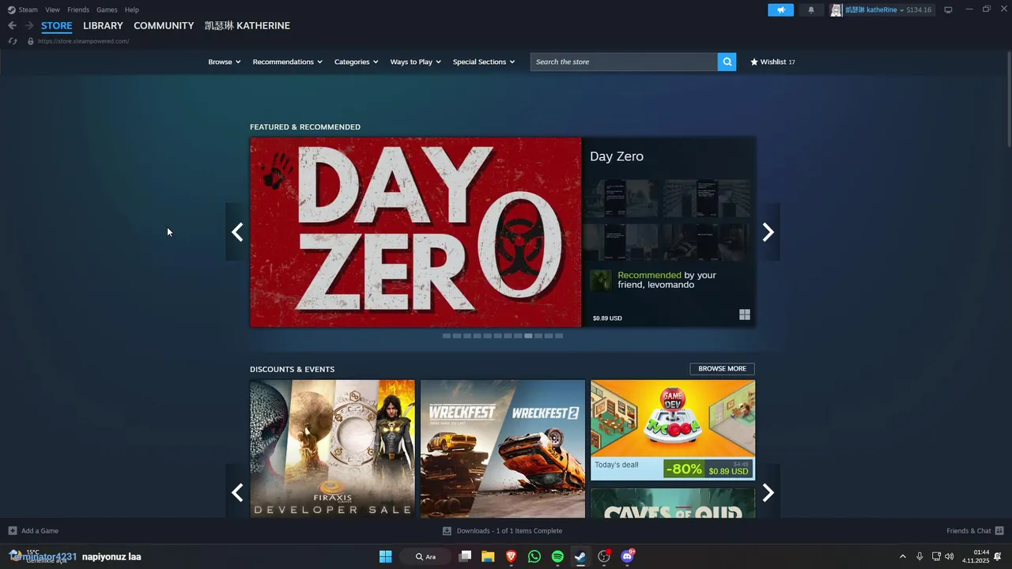Switch to the STORE tab
Viewport: 1012px width, 569px height.
point(57,25)
